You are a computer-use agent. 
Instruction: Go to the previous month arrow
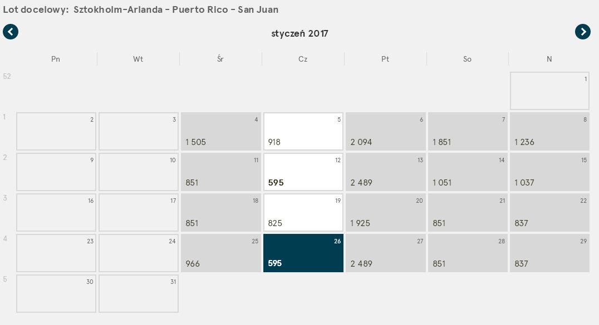pos(11,32)
